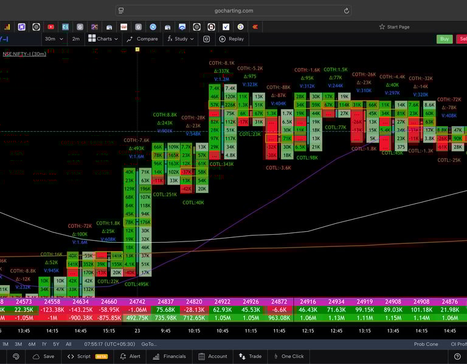Click the -1.06M delta cell

137,310
